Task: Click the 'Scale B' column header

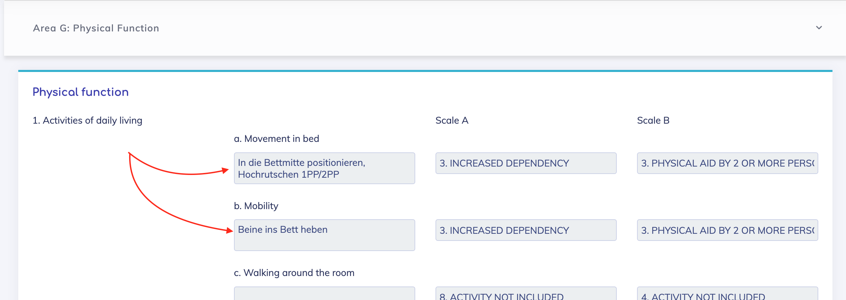Action: [x=653, y=121]
